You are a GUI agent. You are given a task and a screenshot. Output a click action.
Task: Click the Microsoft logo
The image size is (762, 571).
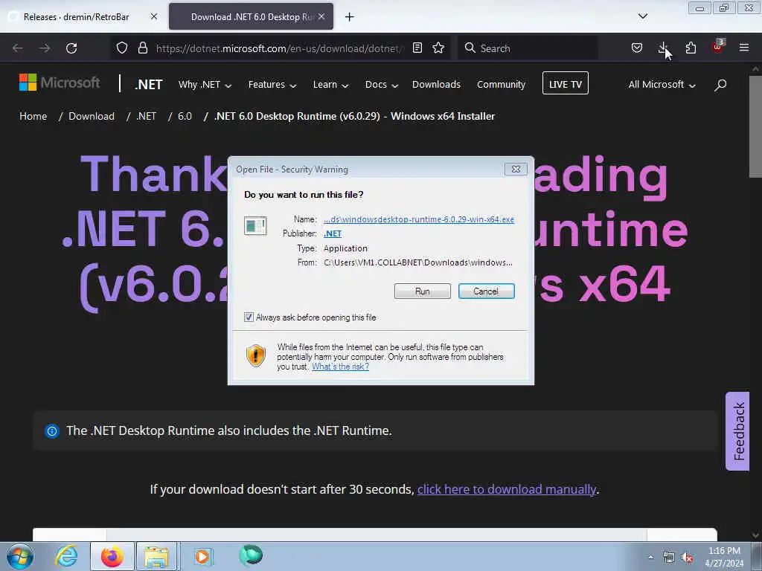pos(60,83)
